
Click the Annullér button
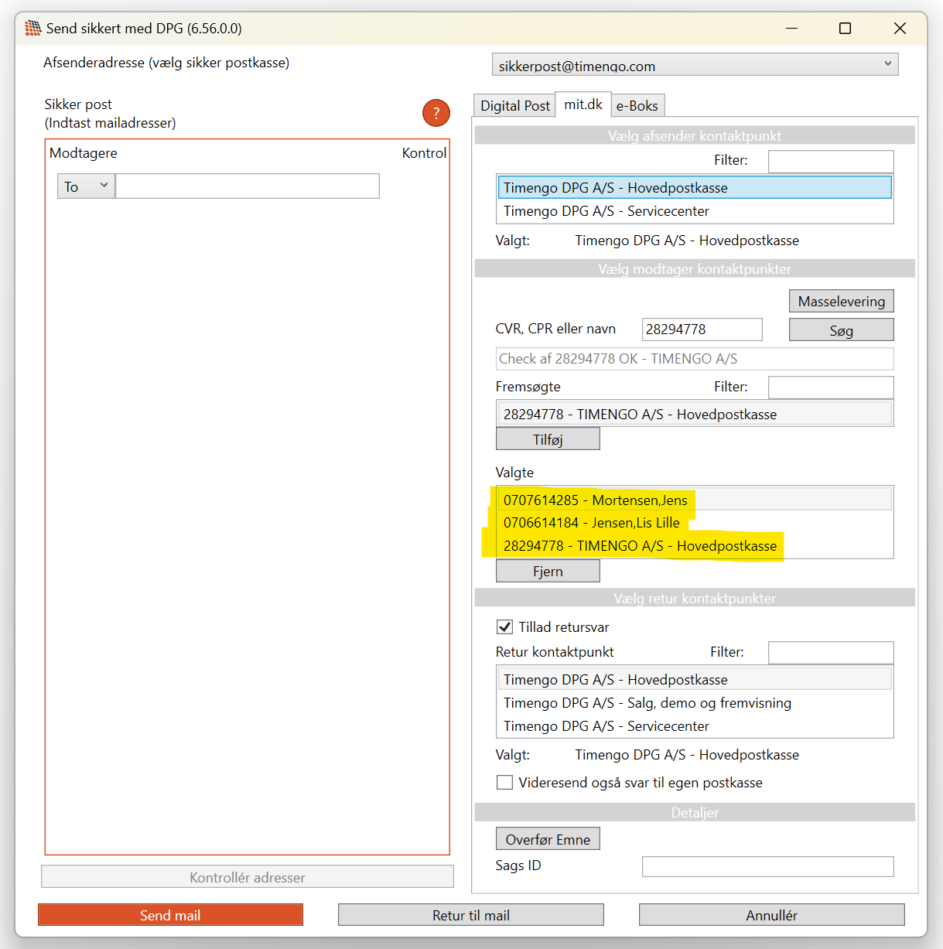(770, 915)
